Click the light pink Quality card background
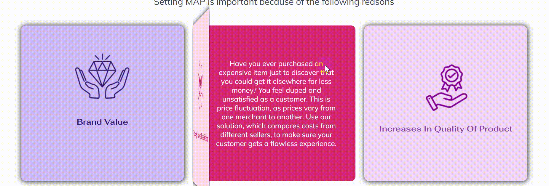 [446, 157]
